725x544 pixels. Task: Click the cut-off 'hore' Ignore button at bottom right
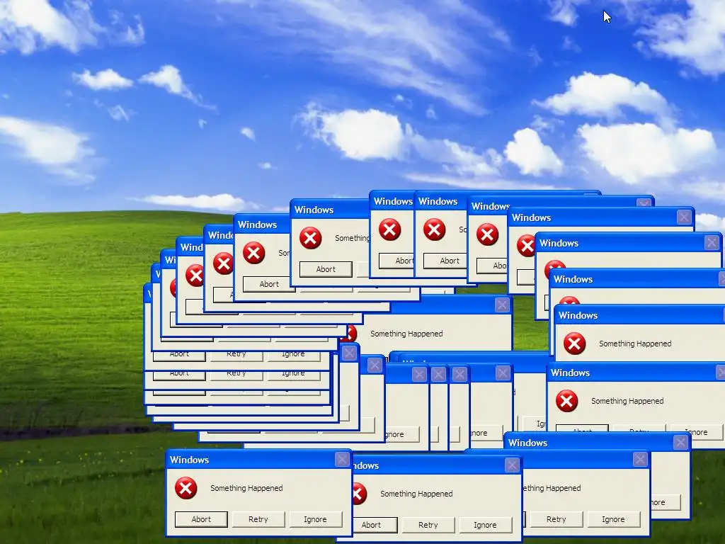click(x=666, y=502)
